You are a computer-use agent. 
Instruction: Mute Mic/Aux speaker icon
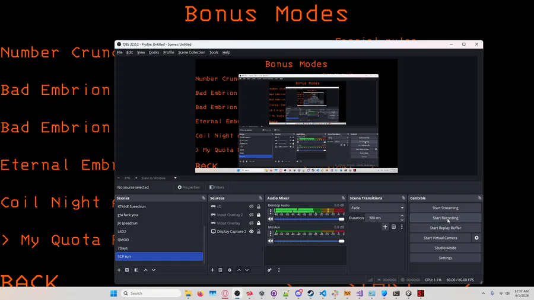(x=271, y=241)
